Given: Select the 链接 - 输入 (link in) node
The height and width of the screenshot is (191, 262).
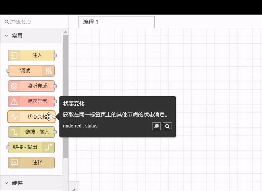Looking at the screenshot, I should 31,132.
